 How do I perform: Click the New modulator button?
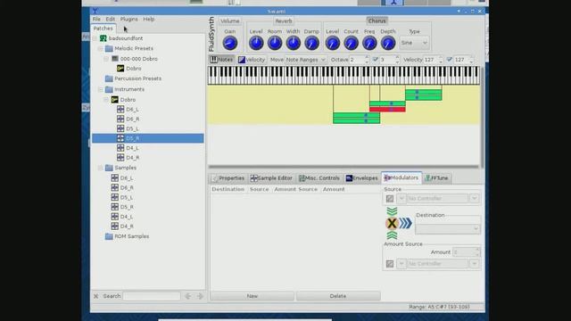pos(252,296)
